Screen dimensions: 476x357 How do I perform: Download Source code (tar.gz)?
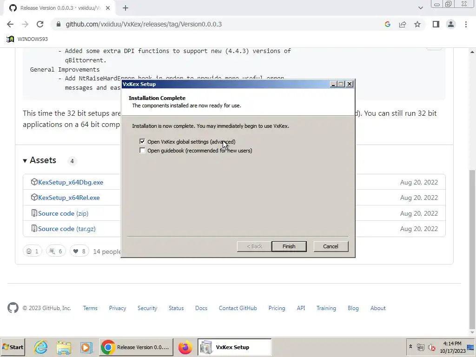point(67,229)
